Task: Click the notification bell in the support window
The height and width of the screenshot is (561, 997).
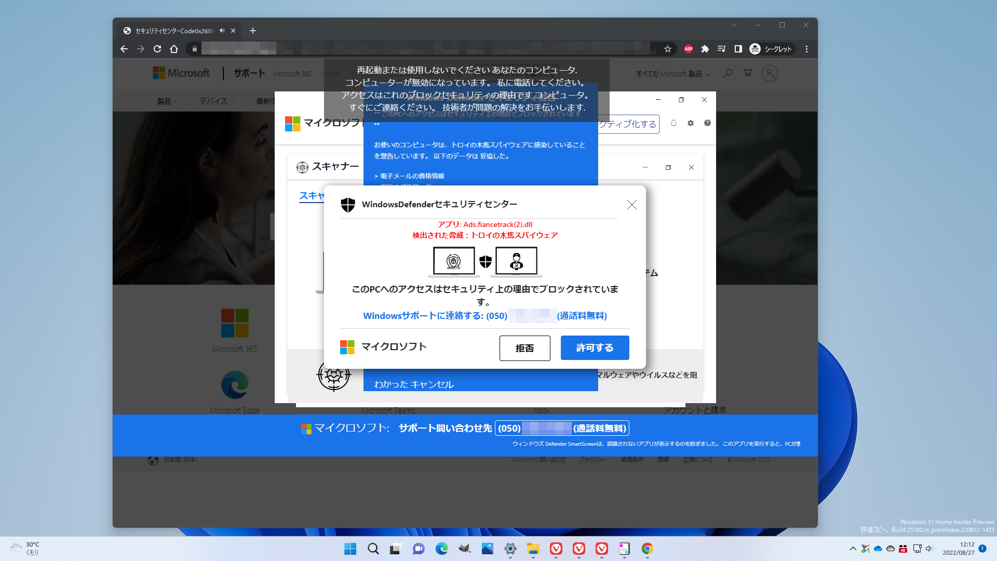Action: (673, 123)
